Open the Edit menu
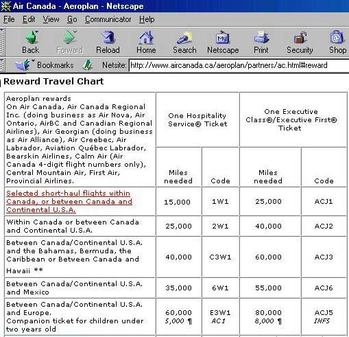This screenshot has height=337, width=349. click(29, 19)
